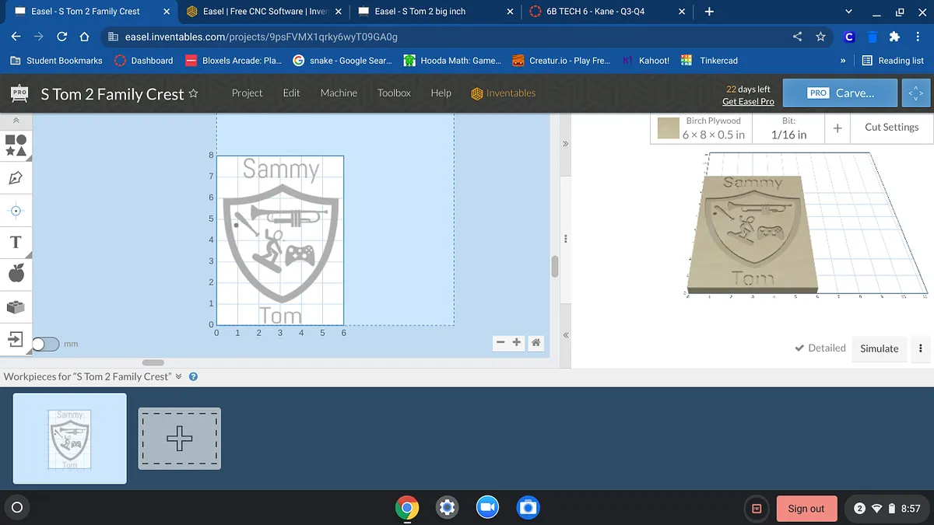
Task: Select the Pen drawing tool
Action: (16, 178)
